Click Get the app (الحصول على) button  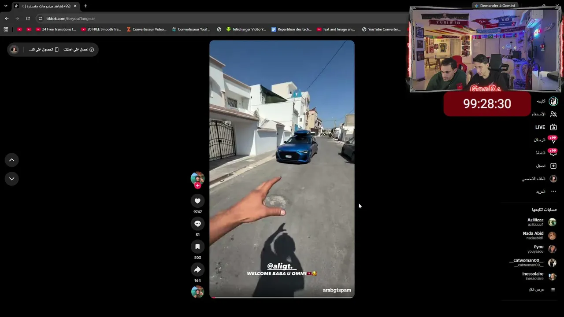[44, 49]
